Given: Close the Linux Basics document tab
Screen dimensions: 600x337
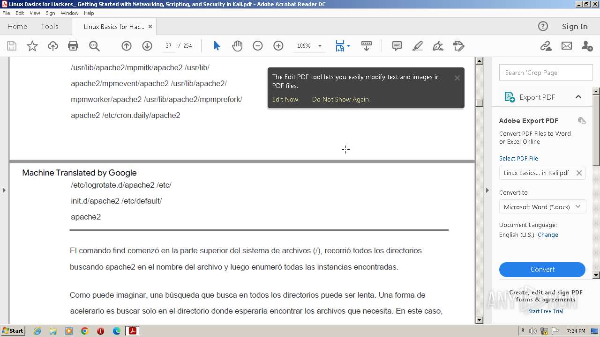Looking at the screenshot, I should pyautogui.click(x=150, y=27).
